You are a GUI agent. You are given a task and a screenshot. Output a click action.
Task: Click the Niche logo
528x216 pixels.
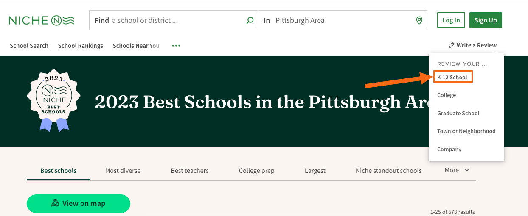pyautogui.click(x=42, y=20)
